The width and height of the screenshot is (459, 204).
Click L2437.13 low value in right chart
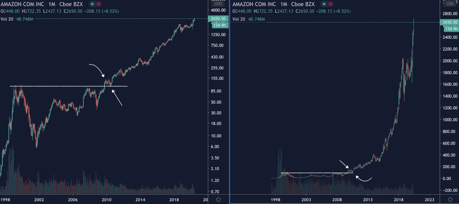pos(284,11)
